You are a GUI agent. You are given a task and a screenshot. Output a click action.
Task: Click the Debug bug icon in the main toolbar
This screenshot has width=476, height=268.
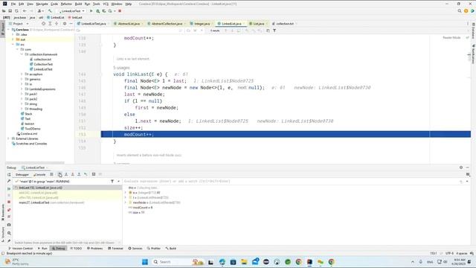pos(97,11)
